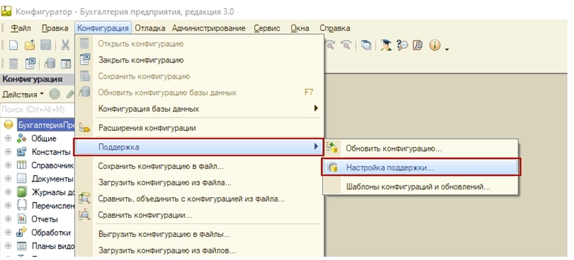Choose Закрыть конфигурацию menu entry

[199, 60]
